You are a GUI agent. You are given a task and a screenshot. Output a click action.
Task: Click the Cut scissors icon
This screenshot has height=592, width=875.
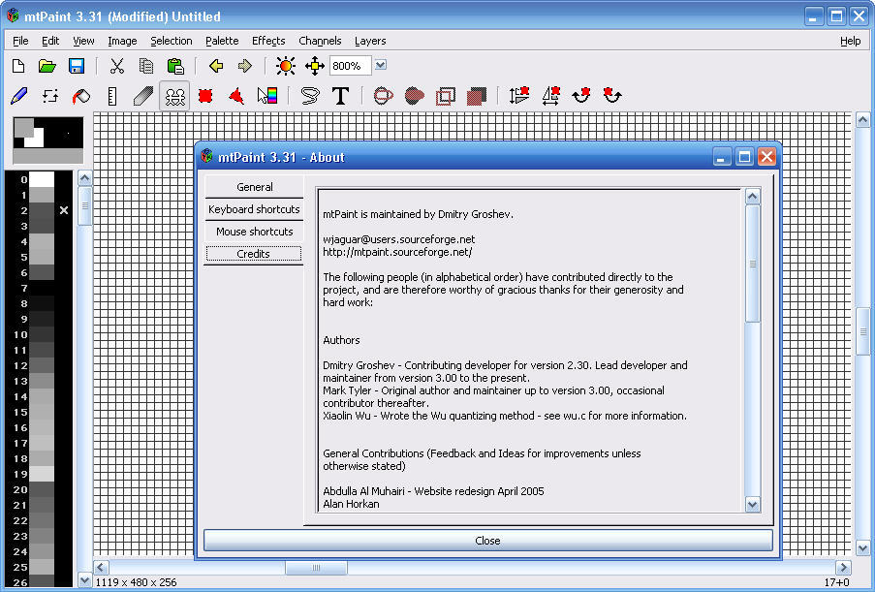point(116,66)
